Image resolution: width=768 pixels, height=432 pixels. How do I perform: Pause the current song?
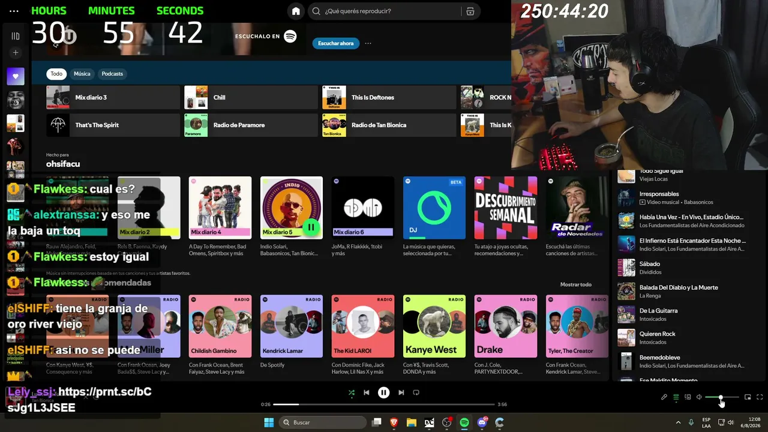383,392
